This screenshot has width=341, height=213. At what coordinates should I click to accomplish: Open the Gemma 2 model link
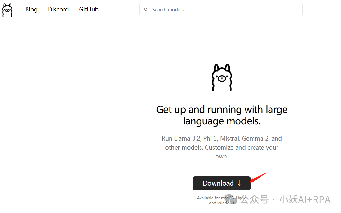(x=255, y=138)
